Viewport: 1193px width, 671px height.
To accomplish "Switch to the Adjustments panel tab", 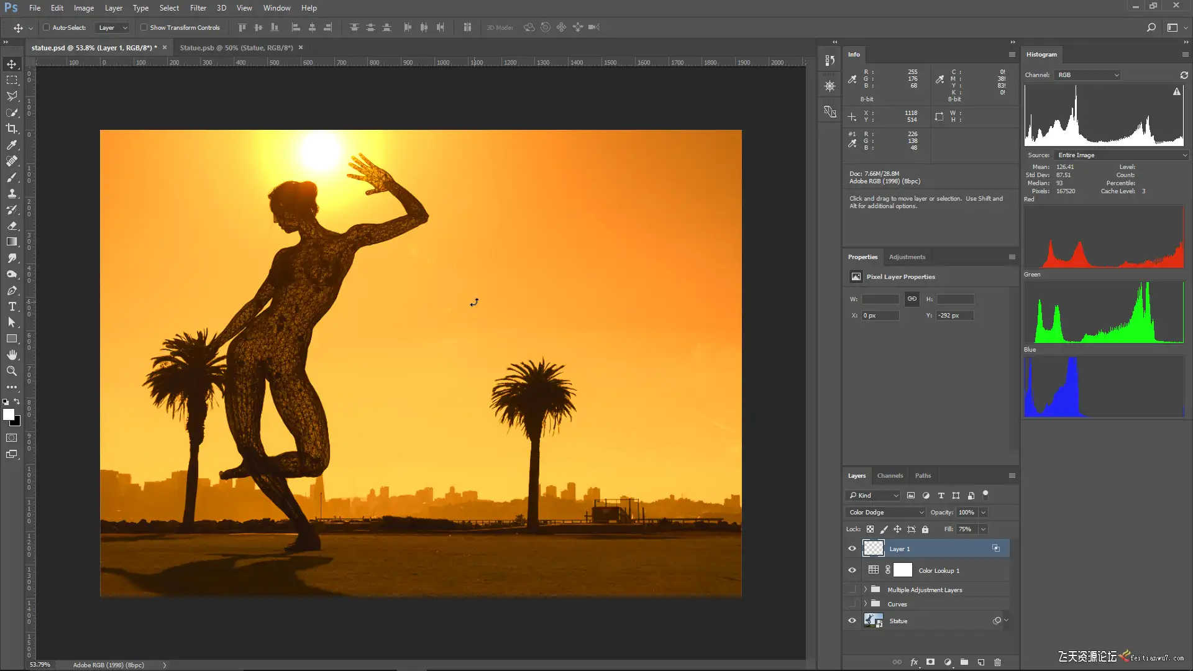I will [x=907, y=257].
